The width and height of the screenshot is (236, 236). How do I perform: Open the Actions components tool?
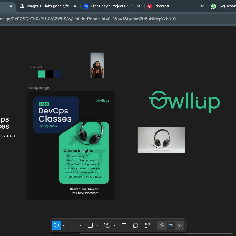[x=147, y=225]
